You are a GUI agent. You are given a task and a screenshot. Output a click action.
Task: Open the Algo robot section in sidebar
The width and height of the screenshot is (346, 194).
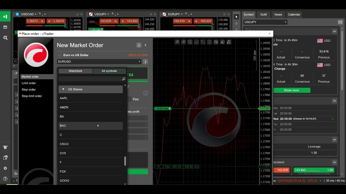click(x=5, y=27)
